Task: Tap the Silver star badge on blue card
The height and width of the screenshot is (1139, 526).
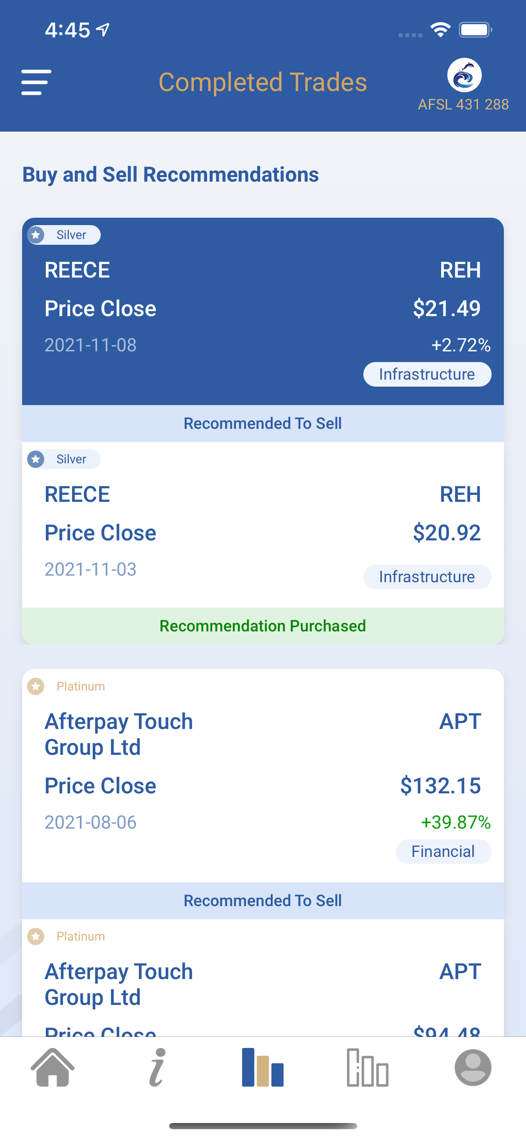Action: (x=63, y=235)
